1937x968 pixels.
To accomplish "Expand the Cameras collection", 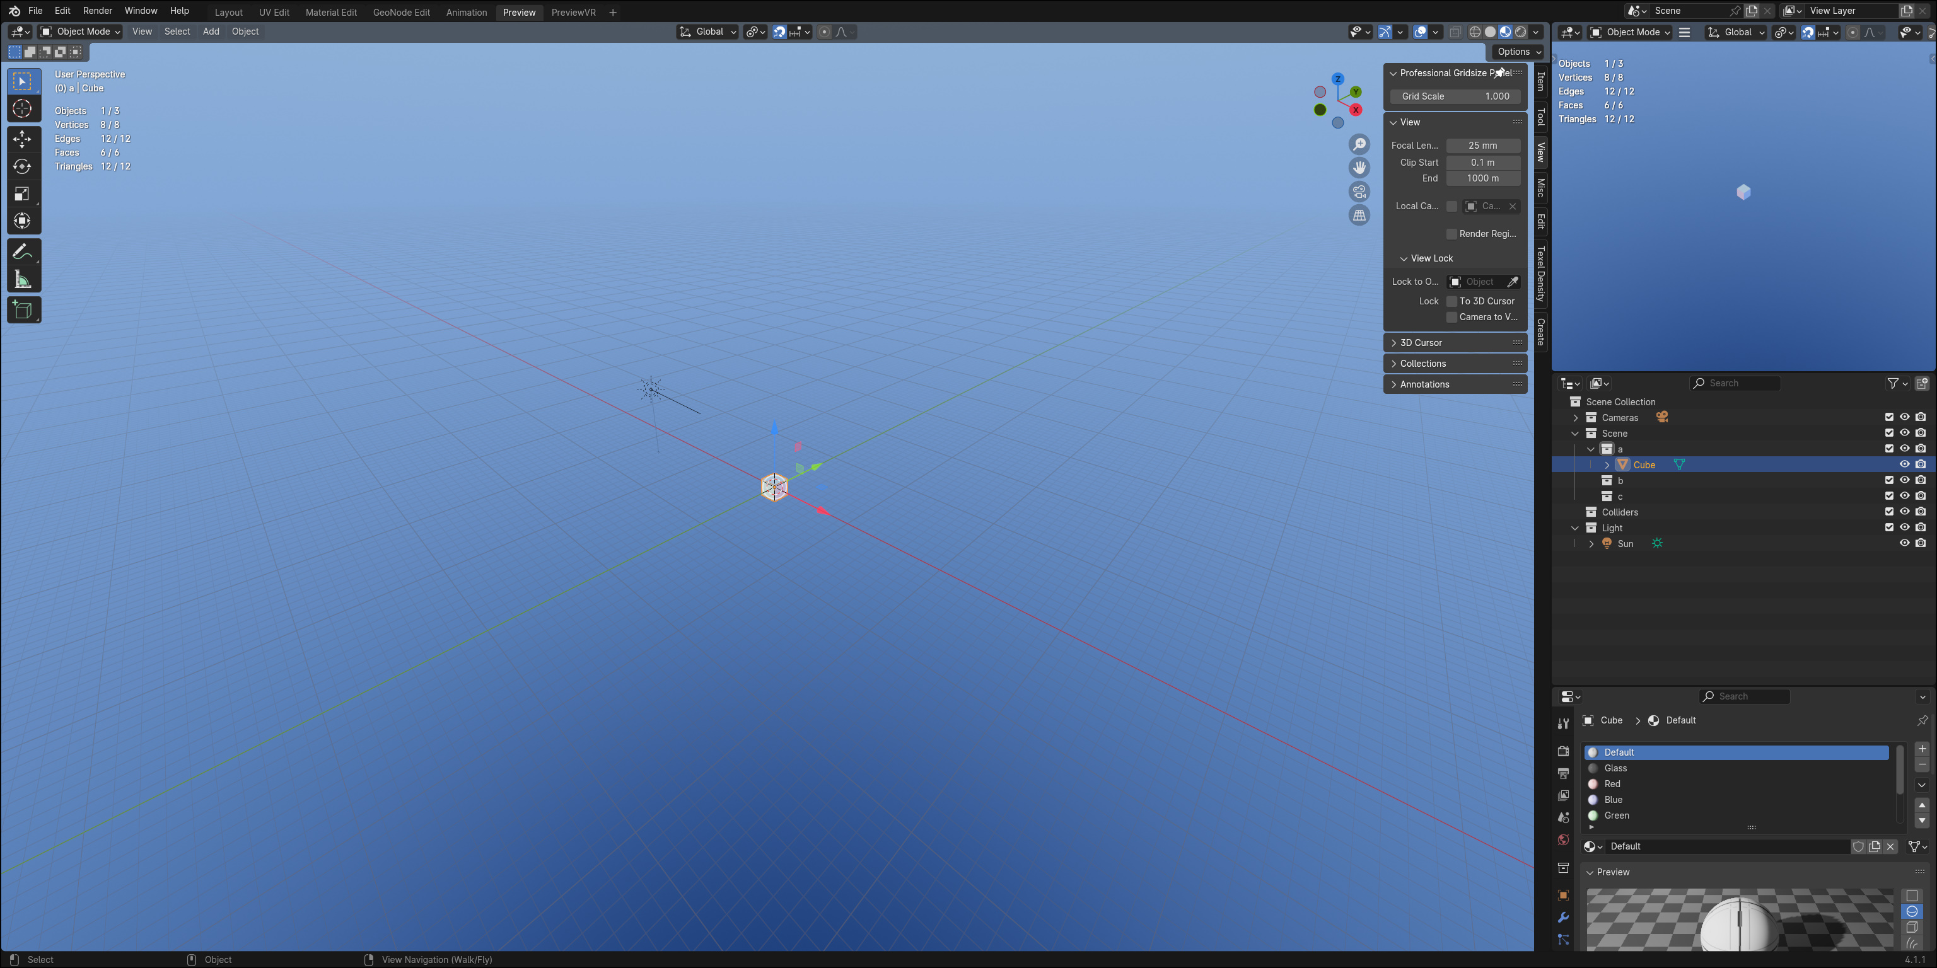I will click(1575, 418).
